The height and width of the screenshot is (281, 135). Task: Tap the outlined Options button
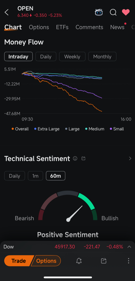[x=46, y=261]
